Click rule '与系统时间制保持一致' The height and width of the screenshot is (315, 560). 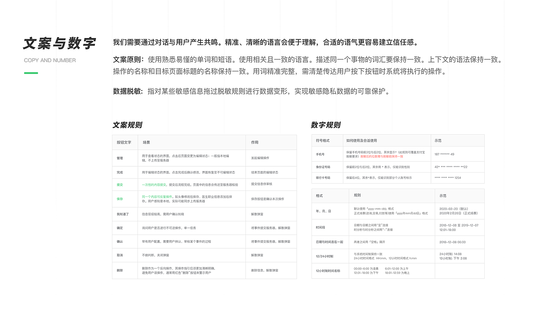tap(368, 254)
